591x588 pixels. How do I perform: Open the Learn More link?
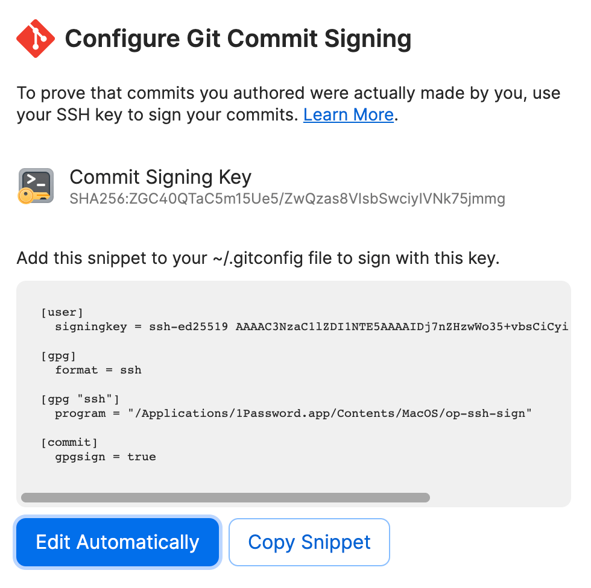coord(348,114)
